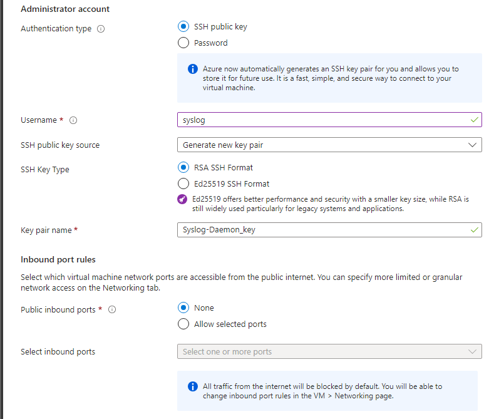This screenshot has width=489, height=419.
Task: Click info icon beside Username label
Action: point(73,120)
